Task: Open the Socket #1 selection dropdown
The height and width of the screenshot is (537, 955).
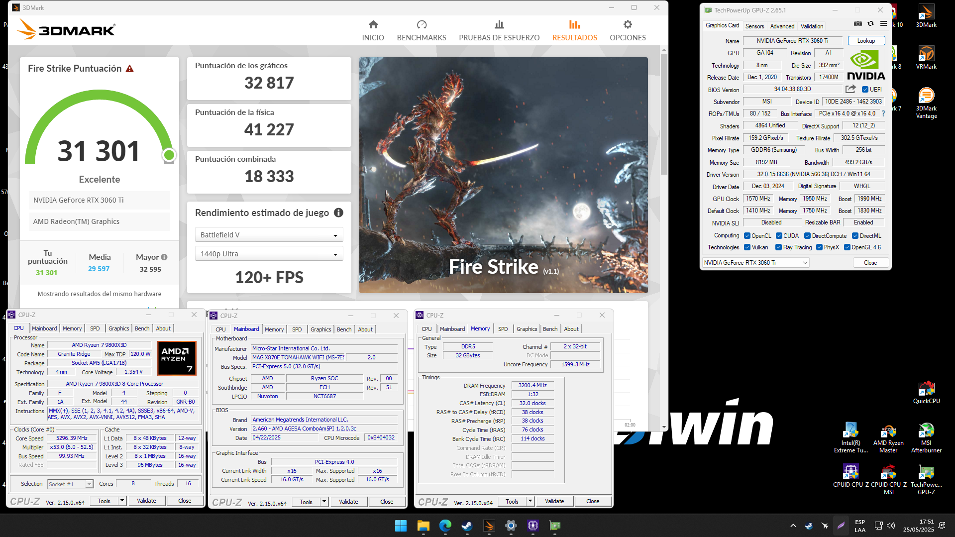Action: 70,484
